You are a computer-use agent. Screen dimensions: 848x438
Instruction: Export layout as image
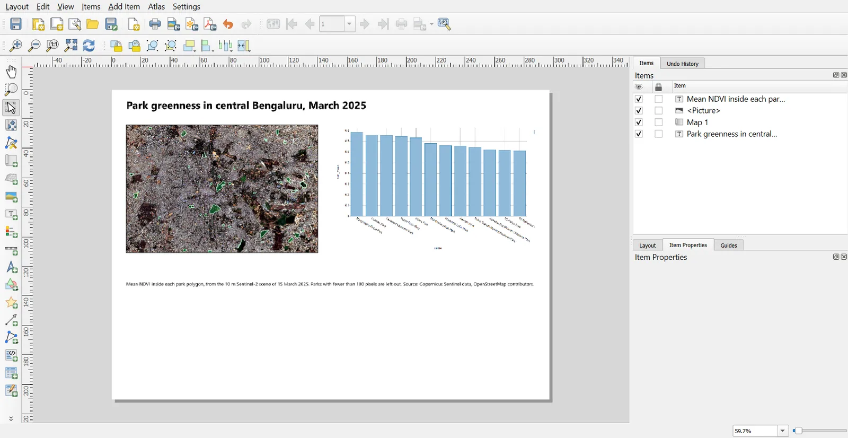pos(173,24)
